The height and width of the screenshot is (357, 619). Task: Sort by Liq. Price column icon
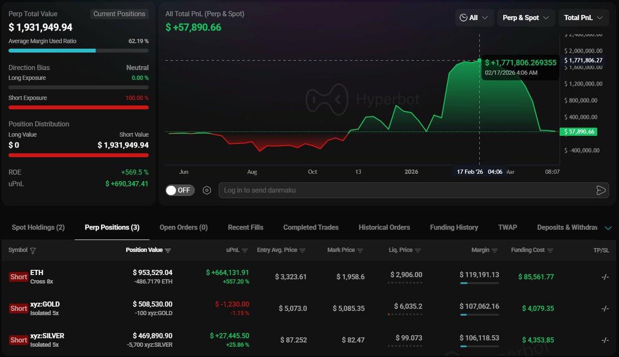coord(418,250)
